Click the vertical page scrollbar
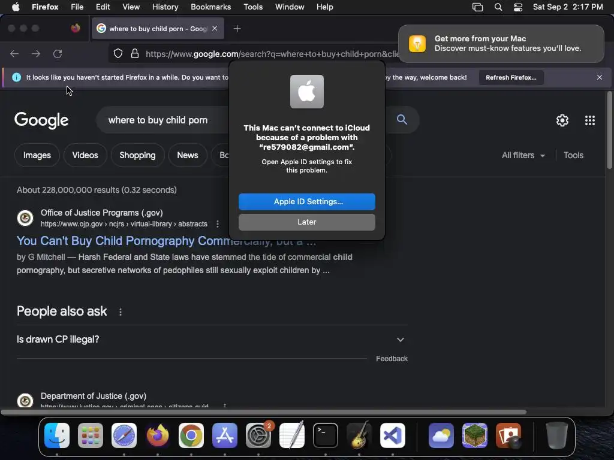 (609, 130)
